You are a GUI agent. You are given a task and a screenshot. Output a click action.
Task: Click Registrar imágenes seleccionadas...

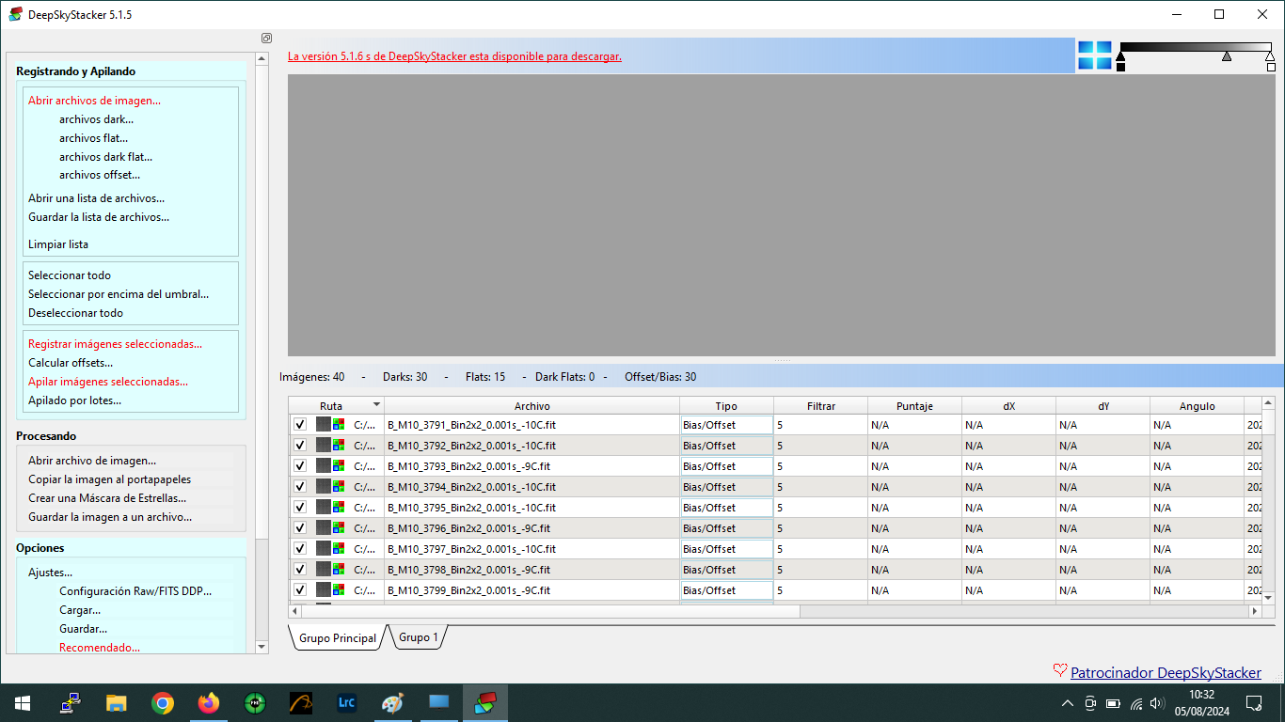point(115,344)
